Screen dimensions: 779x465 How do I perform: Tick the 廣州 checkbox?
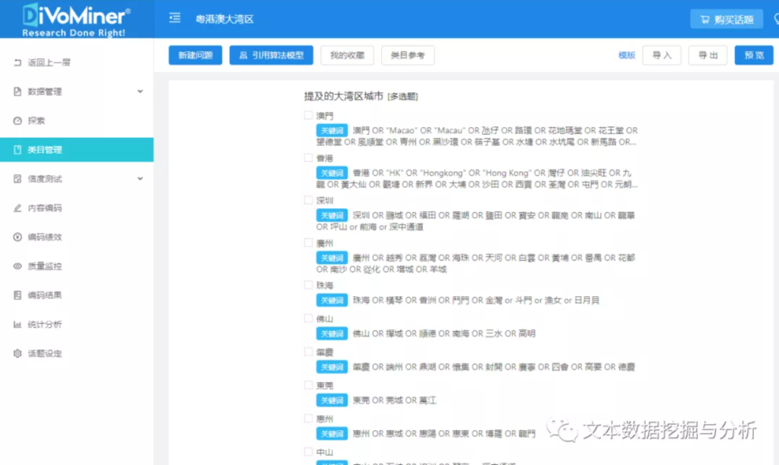click(308, 243)
